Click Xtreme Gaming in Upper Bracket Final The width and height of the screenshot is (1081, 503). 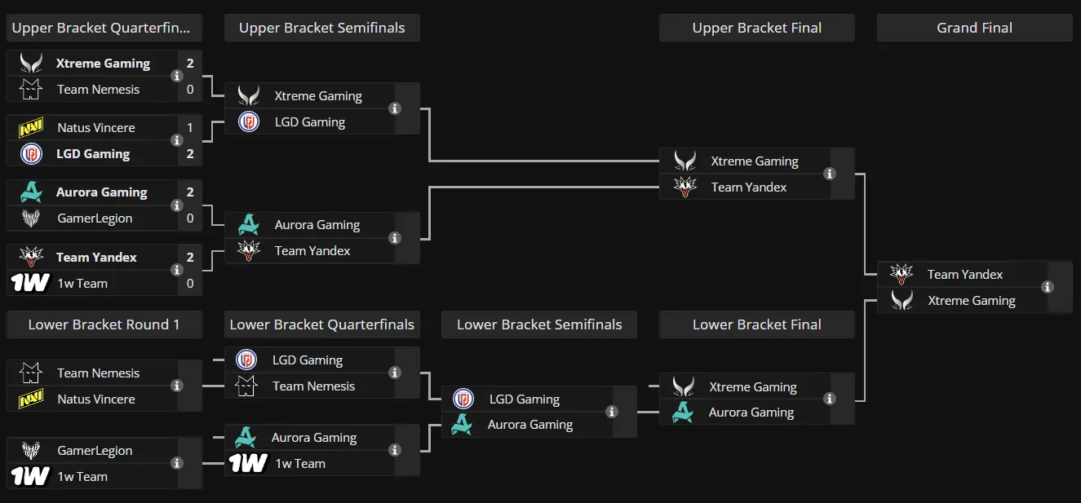pyautogui.click(x=755, y=161)
